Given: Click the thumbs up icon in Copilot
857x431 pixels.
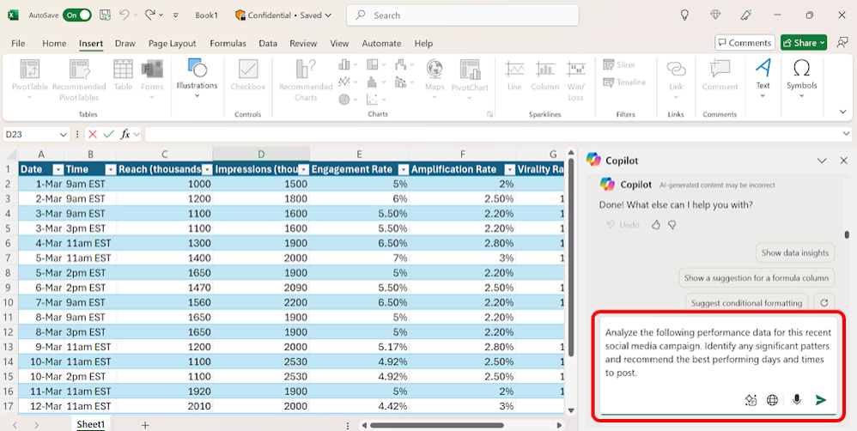Looking at the screenshot, I should (656, 224).
